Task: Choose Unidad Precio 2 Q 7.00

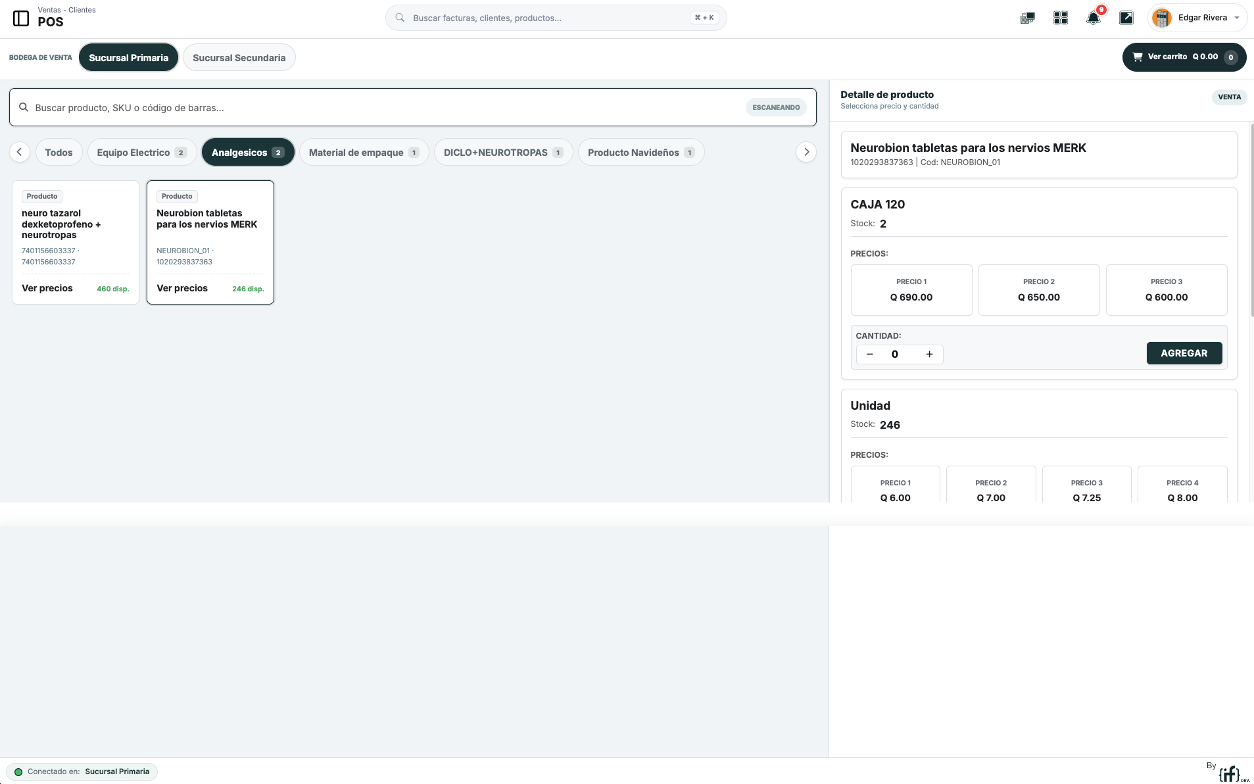Action: point(991,485)
